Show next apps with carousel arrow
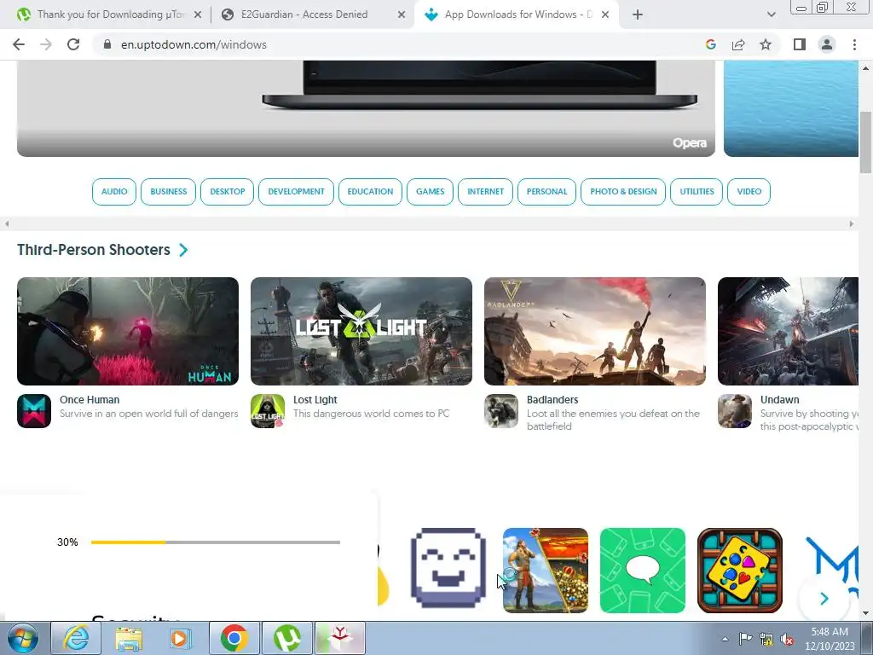Viewport: 873px width, 655px height. pyautogui.click(x=824, y=599)
